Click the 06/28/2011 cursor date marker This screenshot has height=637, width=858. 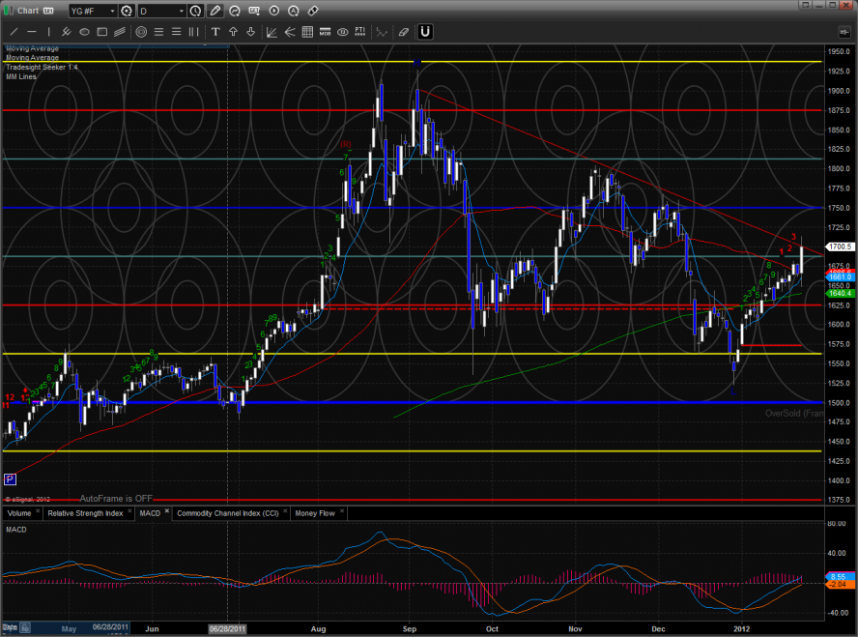pyautogui.click(x=227, y=629)
